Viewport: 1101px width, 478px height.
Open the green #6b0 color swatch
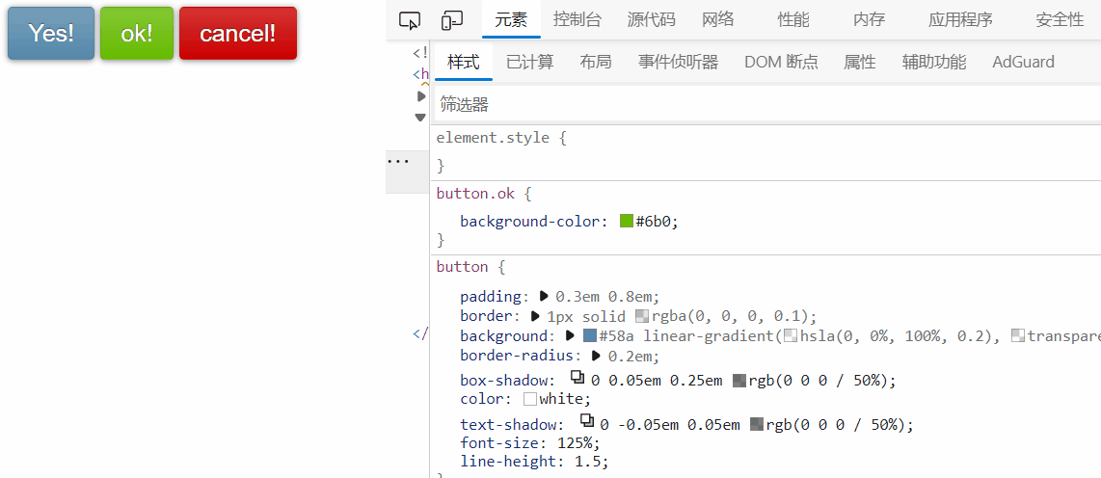tap(627, 221)
